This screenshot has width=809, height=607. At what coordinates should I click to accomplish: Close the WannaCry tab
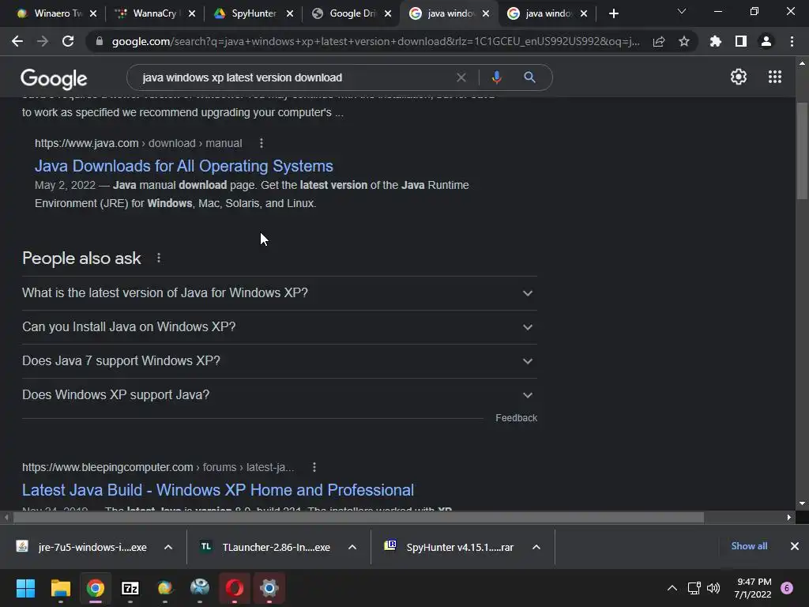(x=192, y=14)
